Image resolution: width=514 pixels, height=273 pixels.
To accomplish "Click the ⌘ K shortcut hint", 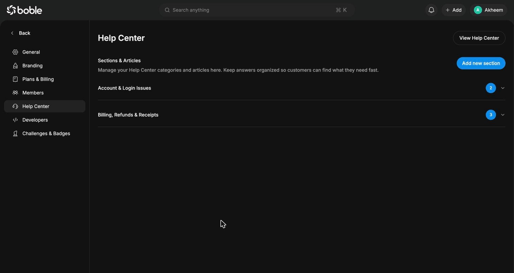I will coord(341,10).
